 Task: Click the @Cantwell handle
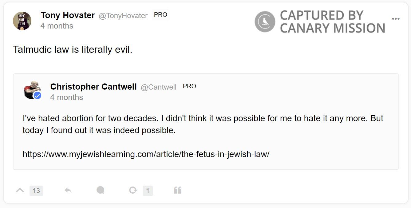coord(159,87)
